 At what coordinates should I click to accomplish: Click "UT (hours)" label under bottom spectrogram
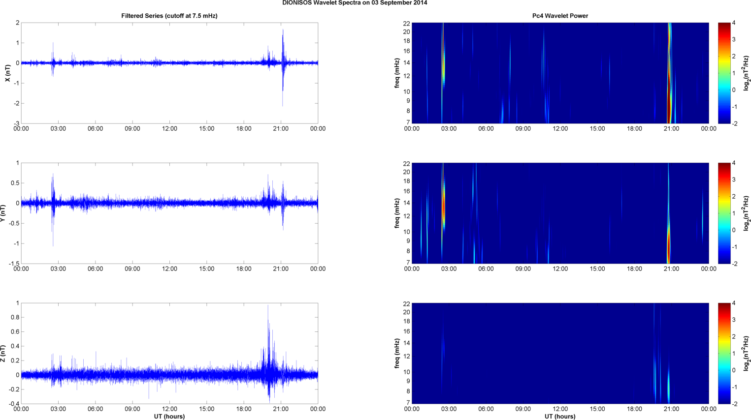[560, 417]
